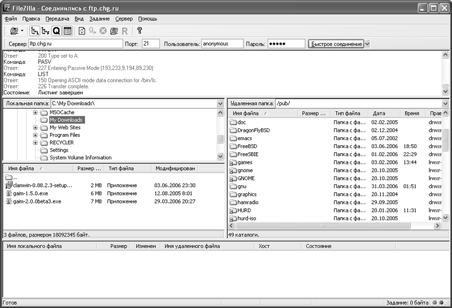Toggle the local directory tree view icon
The width and height of the screenshot is (452, 308).
[x=35, y=31]
